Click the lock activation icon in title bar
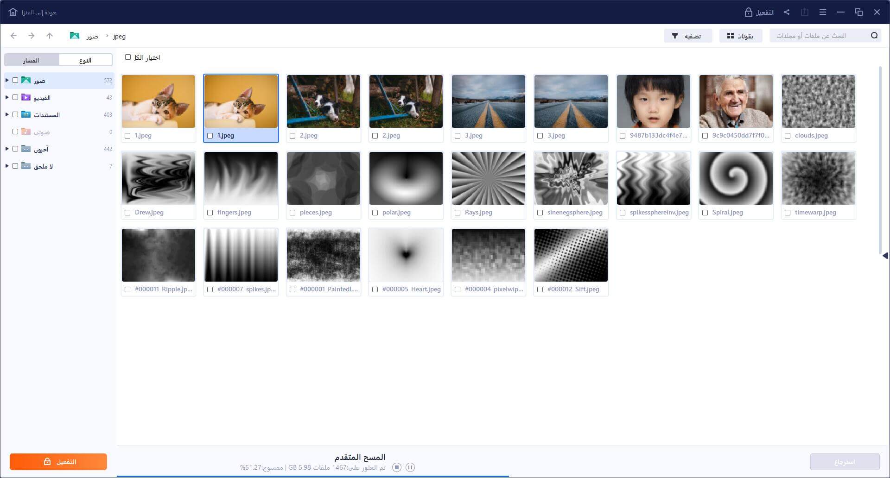Screen dimensions: 890x478 pos(748,13)
